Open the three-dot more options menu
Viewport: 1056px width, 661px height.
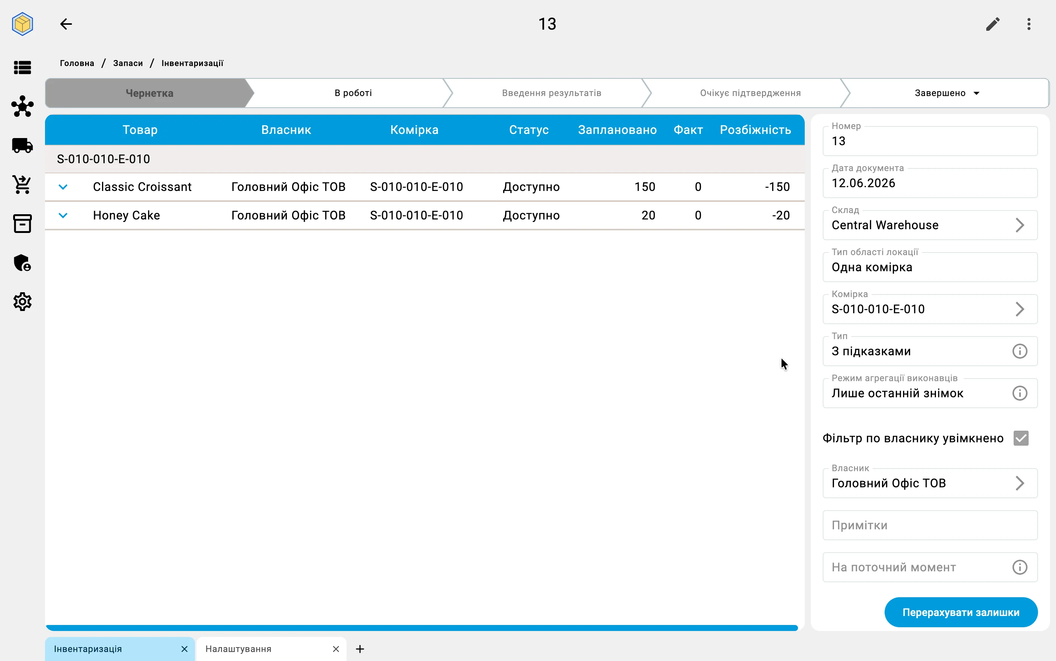[1029, 24]
